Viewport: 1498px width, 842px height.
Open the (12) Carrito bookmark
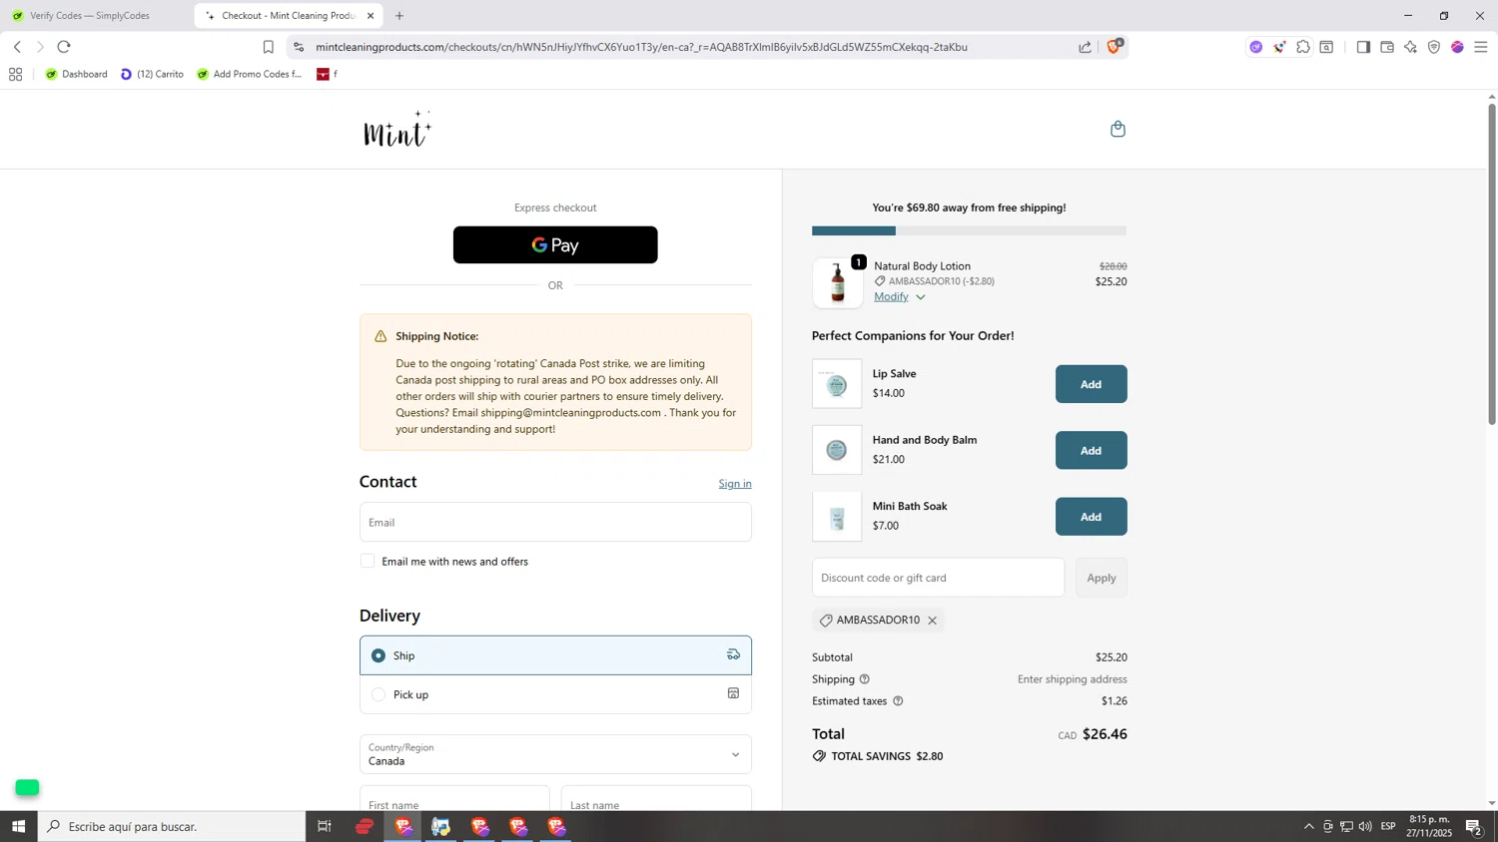point(152,74)
